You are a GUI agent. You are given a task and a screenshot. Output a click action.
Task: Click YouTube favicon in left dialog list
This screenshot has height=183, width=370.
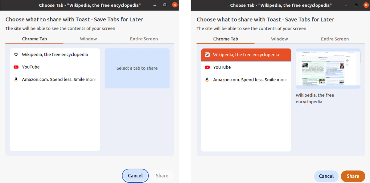point(16,67)
